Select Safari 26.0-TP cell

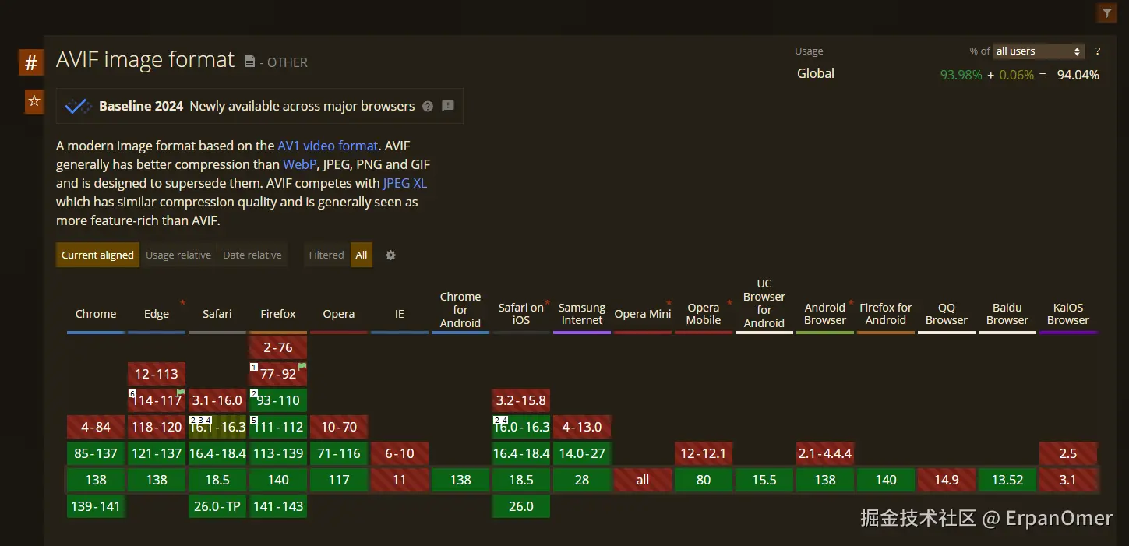coord(217,506)
